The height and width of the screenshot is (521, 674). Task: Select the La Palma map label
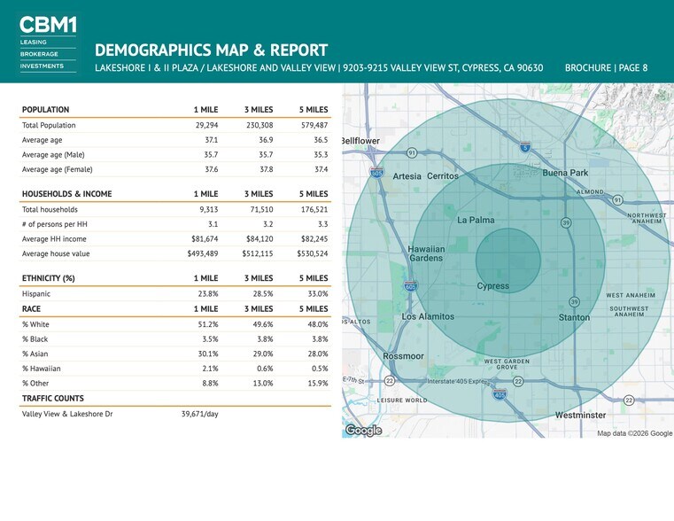point(476,220)
